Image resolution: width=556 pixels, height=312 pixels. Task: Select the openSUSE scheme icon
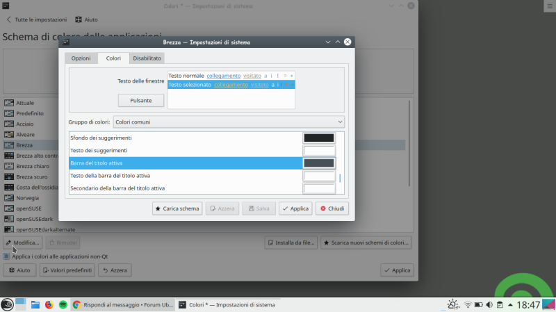(9, 208)
